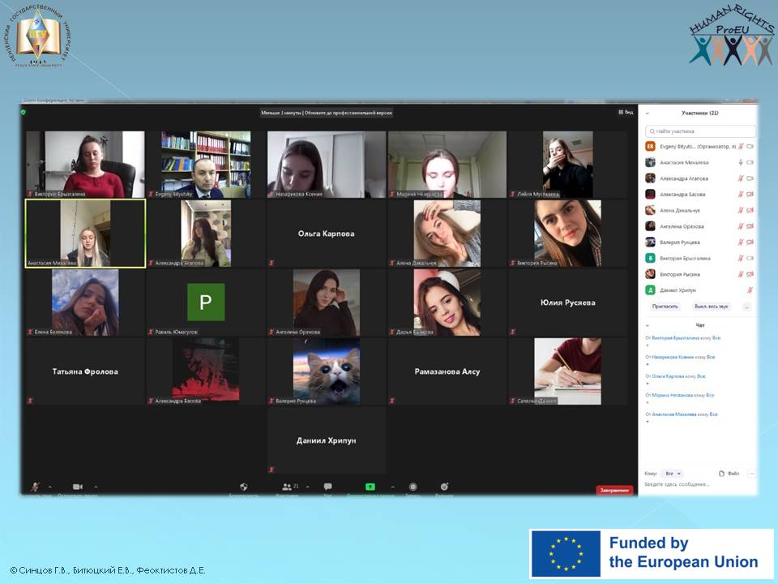Screen dimensions: 778x584
Task: Click Виктория Брызгалина muted microphone icon
Action: coord(740,258)
